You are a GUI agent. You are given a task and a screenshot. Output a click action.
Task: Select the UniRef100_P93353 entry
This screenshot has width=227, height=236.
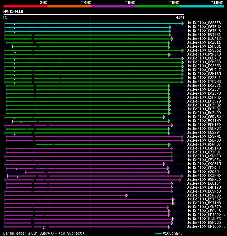204,66
